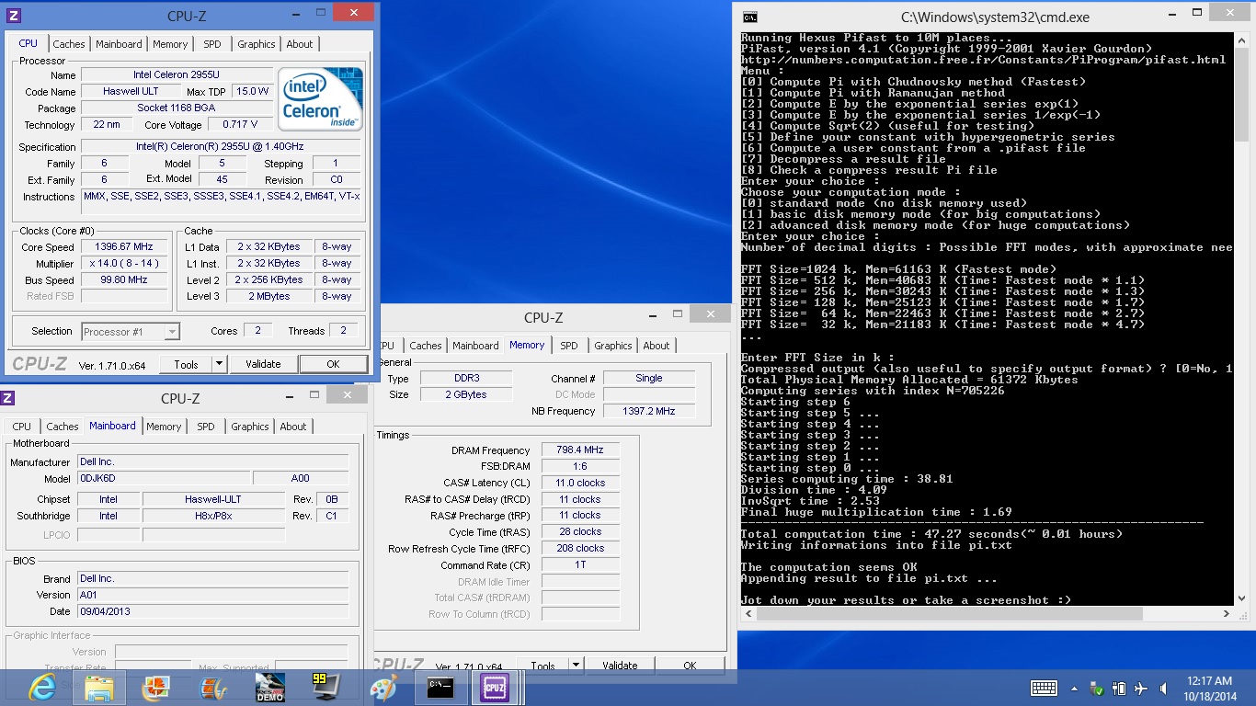Click cmd horizontal scrollbar left arrow
Image resolution: width=1256 pixels, height=706 pixels.
(x=747, y=614)
